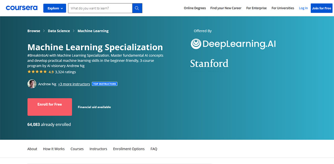The height and width of the screenshot is (164, 334).
Task: Click the Log In link
Action: (x=303, y=8)
